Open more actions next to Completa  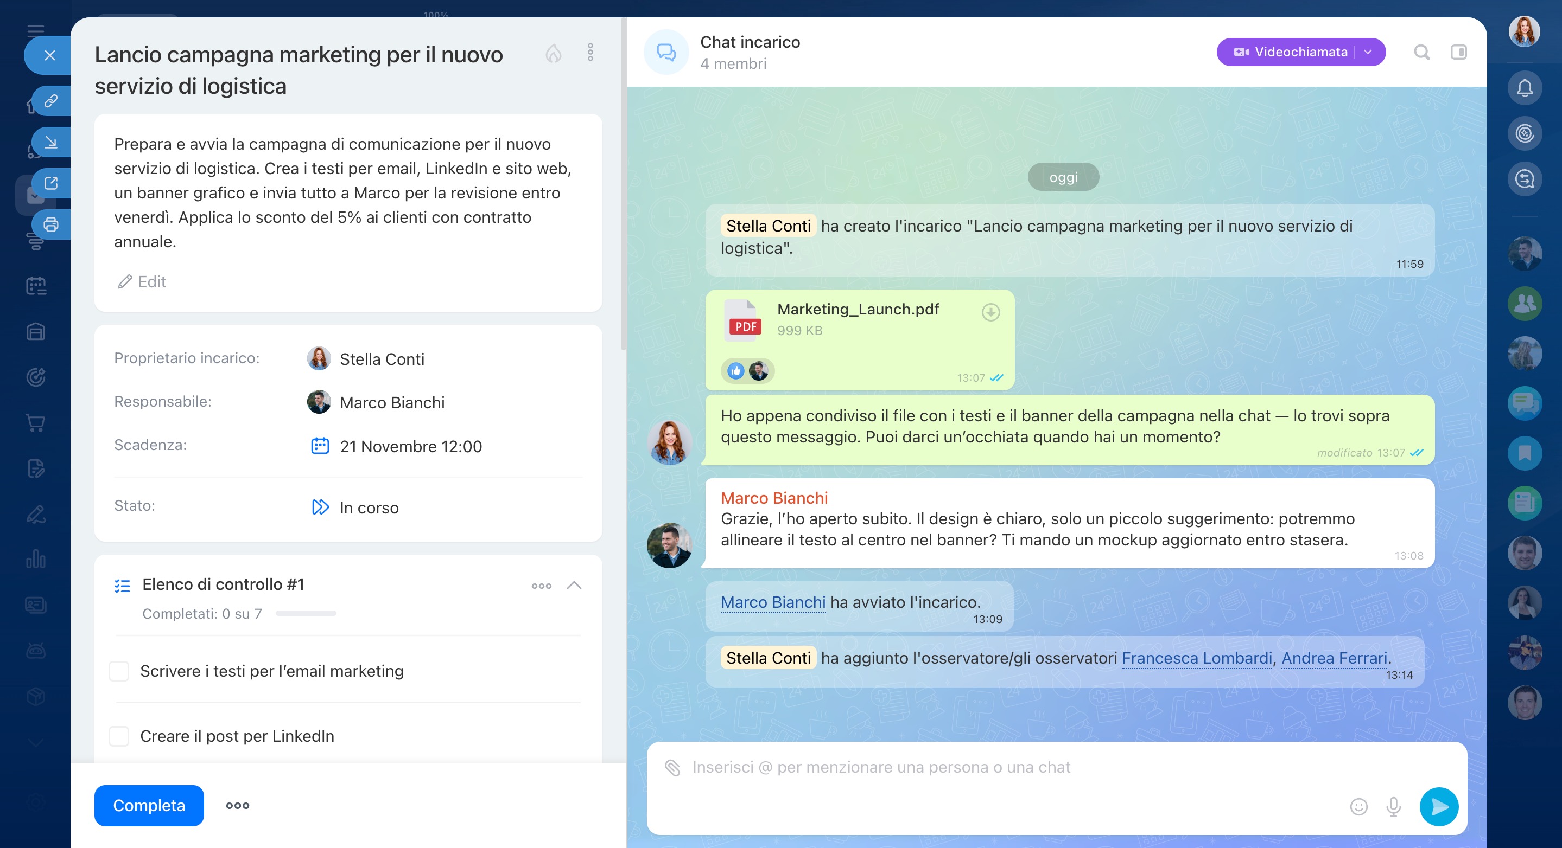point(237,806)
